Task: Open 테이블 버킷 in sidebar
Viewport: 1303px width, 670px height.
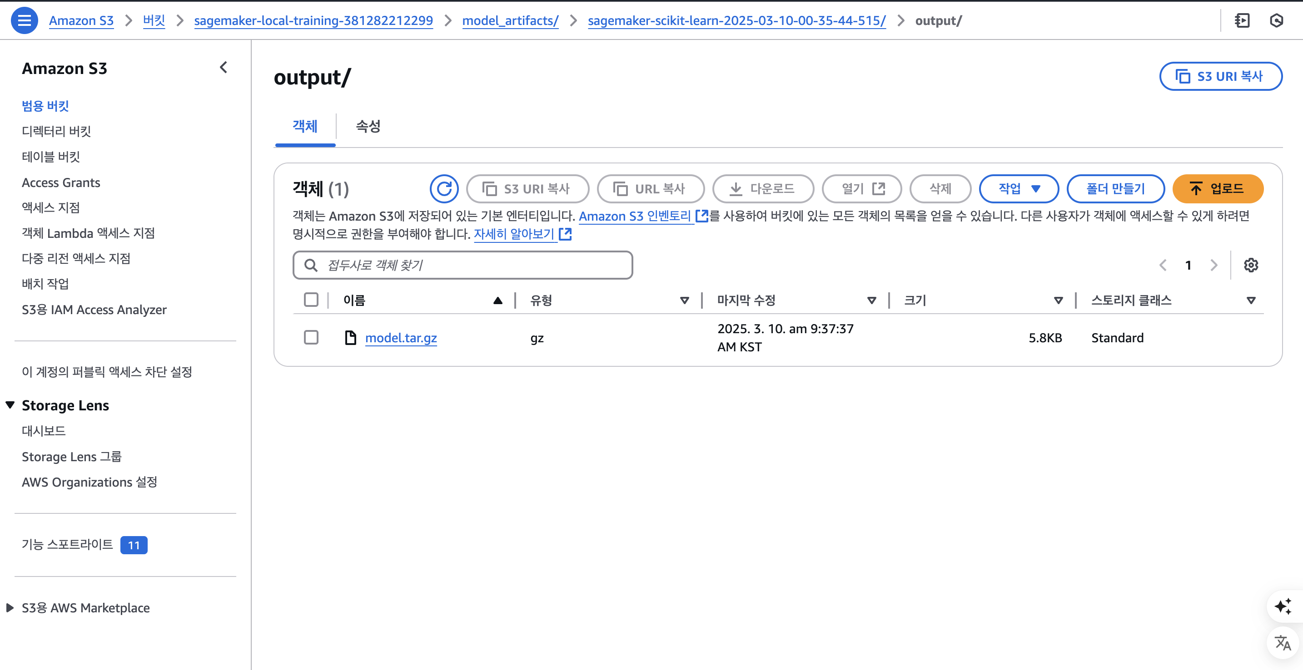Action: (50, 157)
